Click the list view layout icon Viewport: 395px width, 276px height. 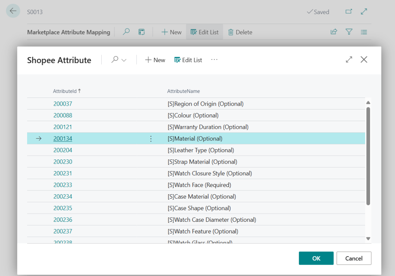point(364,32)
